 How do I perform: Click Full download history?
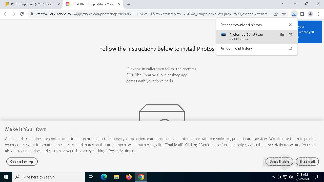pyautogui.click(x=236, y=48)
